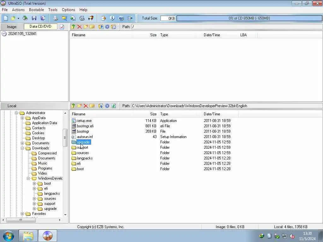Show image info with the 'i' icon

[113, 18]
